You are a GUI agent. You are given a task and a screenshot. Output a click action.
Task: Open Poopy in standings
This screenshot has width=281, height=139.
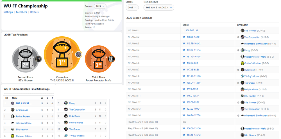[x=72, y=103]
